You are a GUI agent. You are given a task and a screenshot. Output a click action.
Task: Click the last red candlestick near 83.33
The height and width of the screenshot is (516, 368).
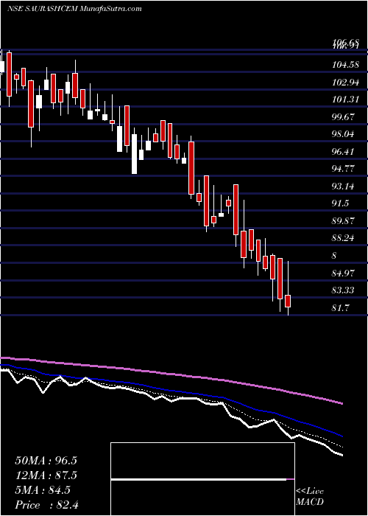[289, 301]
